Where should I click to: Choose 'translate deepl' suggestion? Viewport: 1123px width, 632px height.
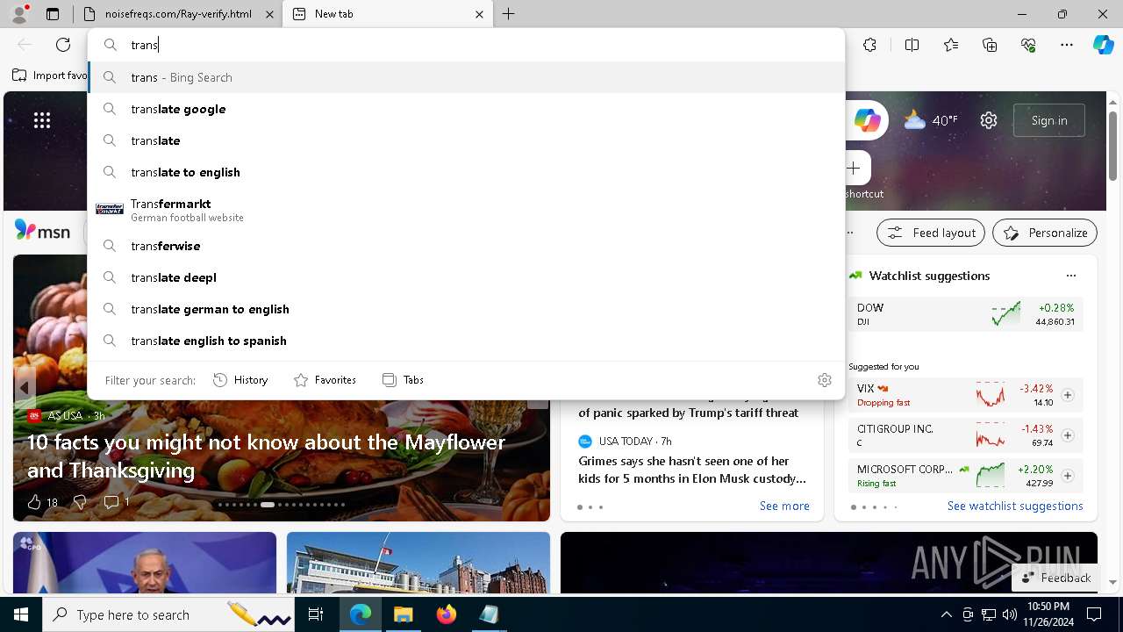click(466, 277)
